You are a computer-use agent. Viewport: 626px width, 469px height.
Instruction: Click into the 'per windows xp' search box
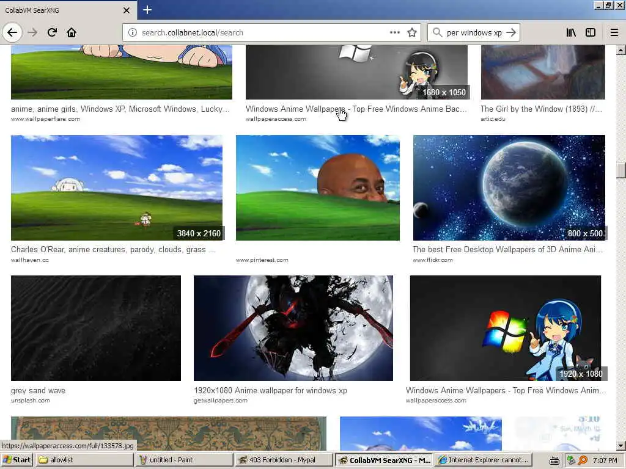[x=474, y=32]
